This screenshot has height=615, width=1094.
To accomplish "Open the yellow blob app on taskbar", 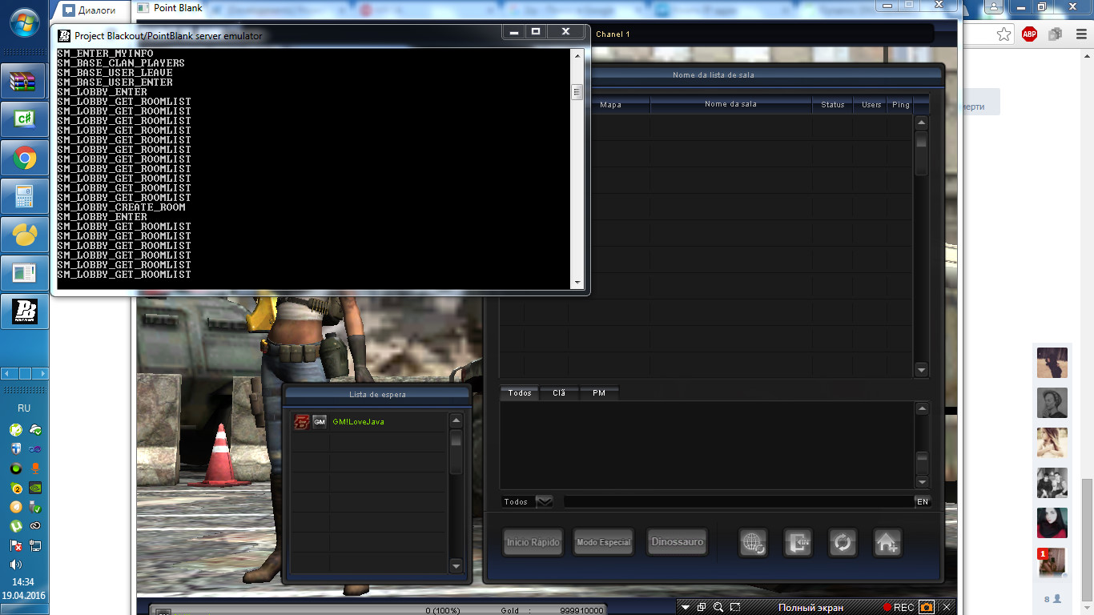I will pyautogui.click(x=24, y=235).
